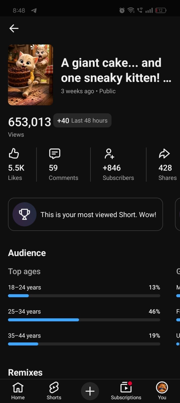Image resolution: width=180 pixels, height=403 pixels.
Task: Open the Comments speech bubble icon
Action: coord(55,154)
